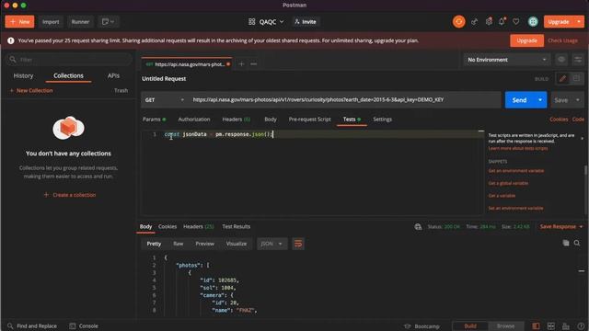
Task: Open the request Body tab
Action: 271,120
